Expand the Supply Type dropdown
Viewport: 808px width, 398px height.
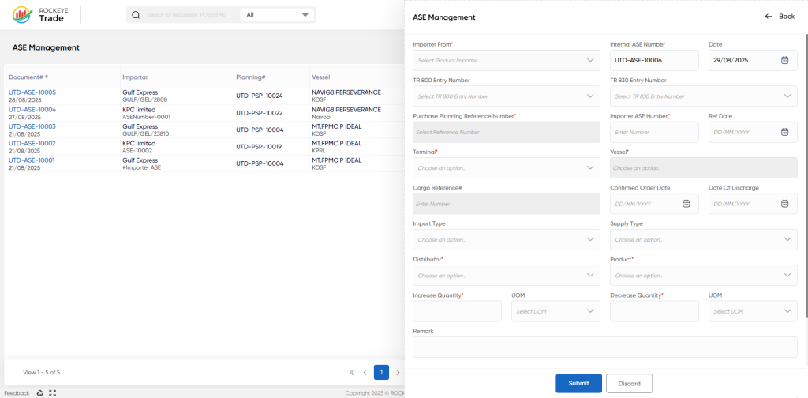coord(703,239)
